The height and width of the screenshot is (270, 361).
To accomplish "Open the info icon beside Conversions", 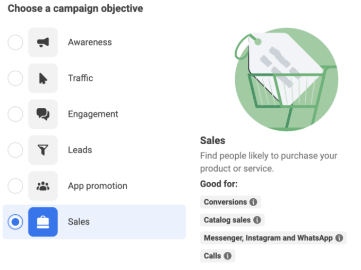I will tap(253, 202).
